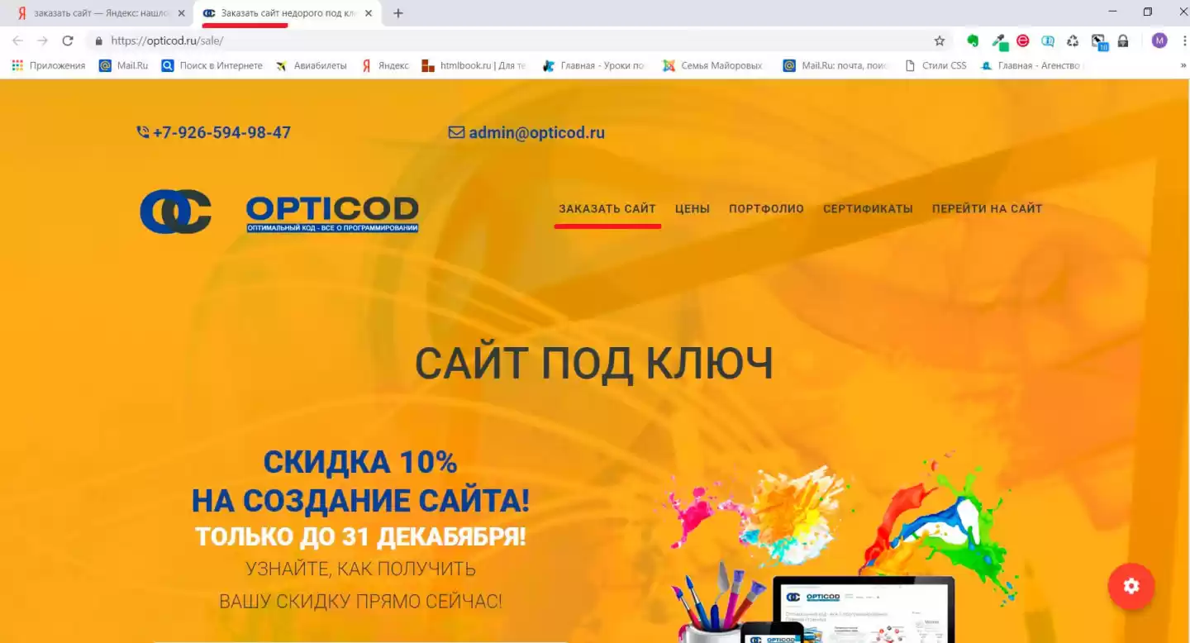Screen dimensions: 1190x643
Task: Click the recycle arrows extension icon
Action: pyautogui.click(x=1073, y=40)
